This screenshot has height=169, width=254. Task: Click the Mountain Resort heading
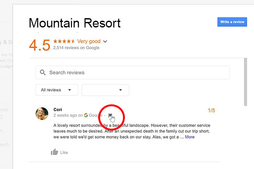coord(75,23)
